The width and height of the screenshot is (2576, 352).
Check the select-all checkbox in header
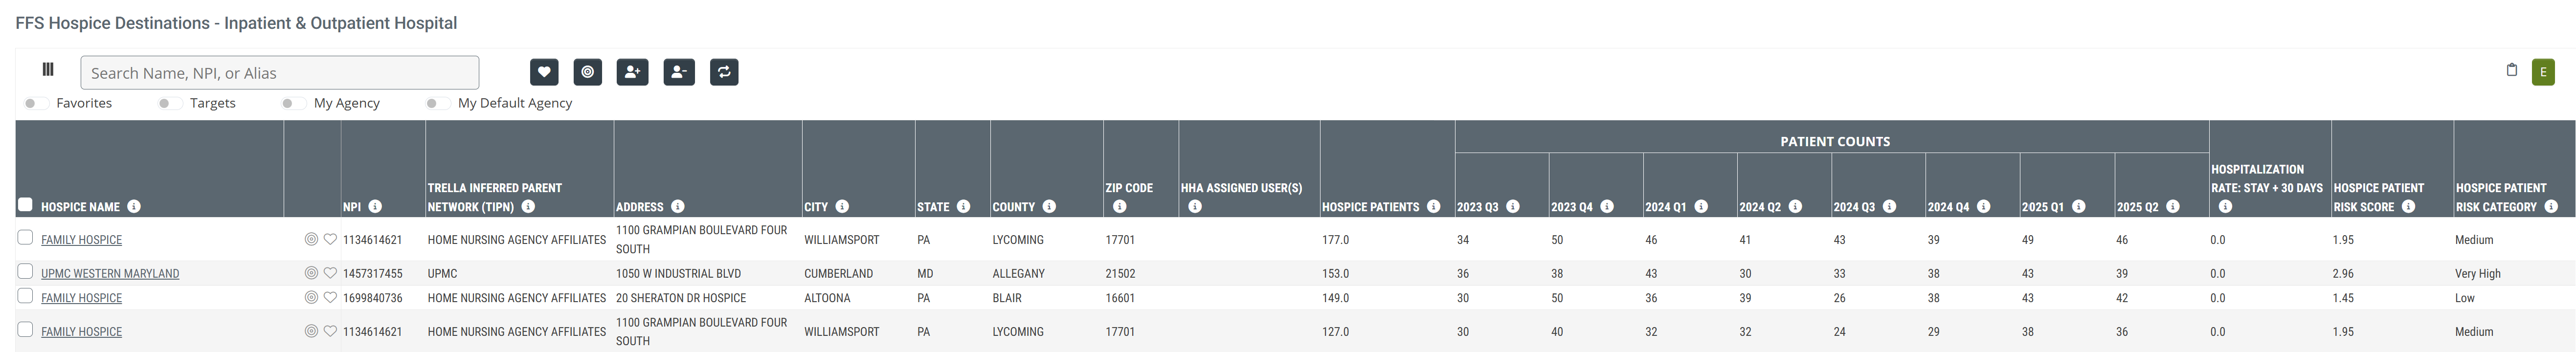click(x=25, y=205)
